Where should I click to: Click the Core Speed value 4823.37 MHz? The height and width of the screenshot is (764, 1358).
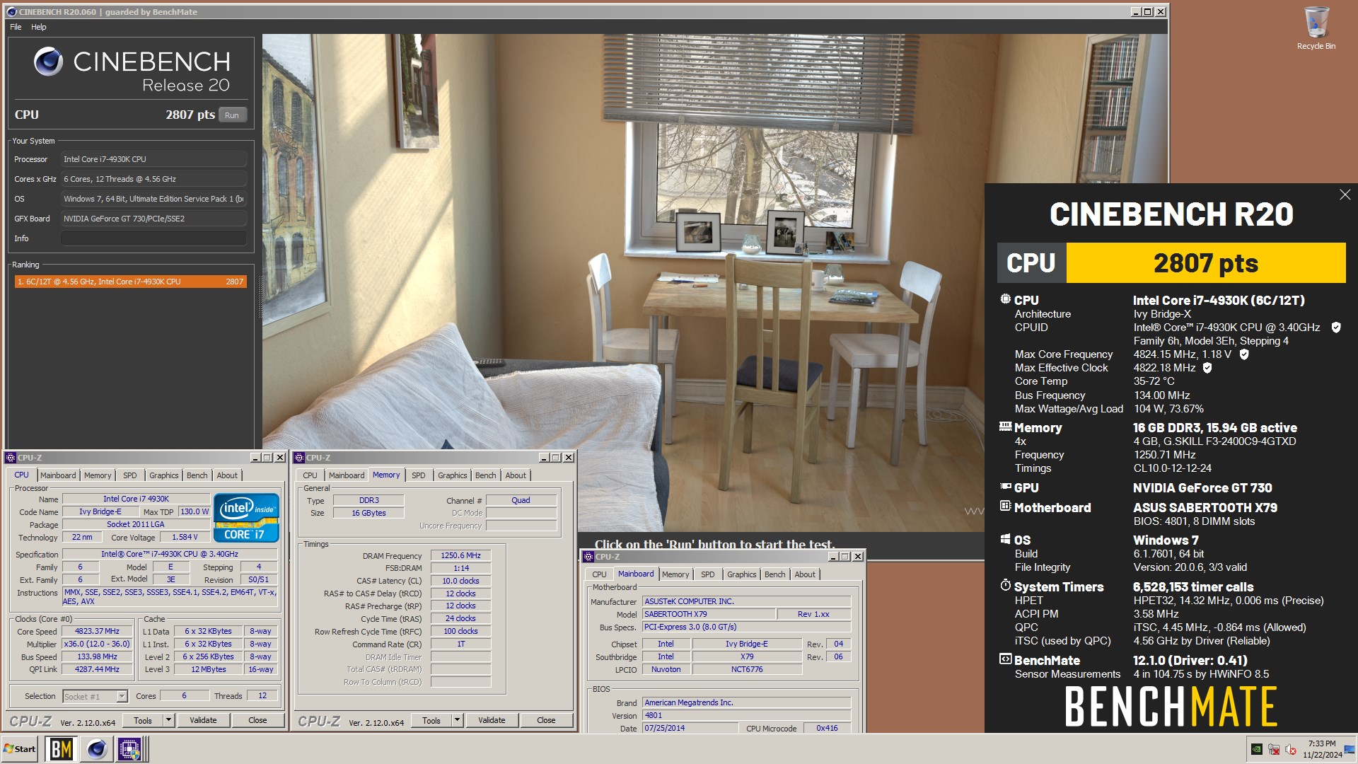click(x=98, y=631)
